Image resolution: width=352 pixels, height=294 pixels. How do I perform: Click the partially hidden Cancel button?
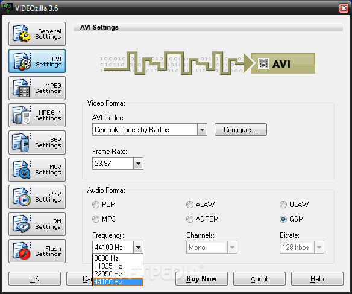(x=79, y=279)
